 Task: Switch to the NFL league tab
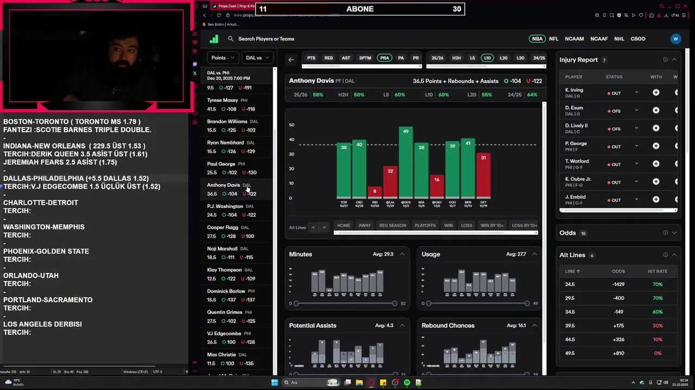point(554,39)
